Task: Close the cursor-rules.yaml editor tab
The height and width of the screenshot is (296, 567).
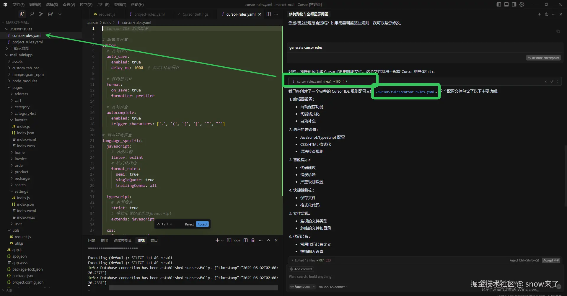Action: 260,14
